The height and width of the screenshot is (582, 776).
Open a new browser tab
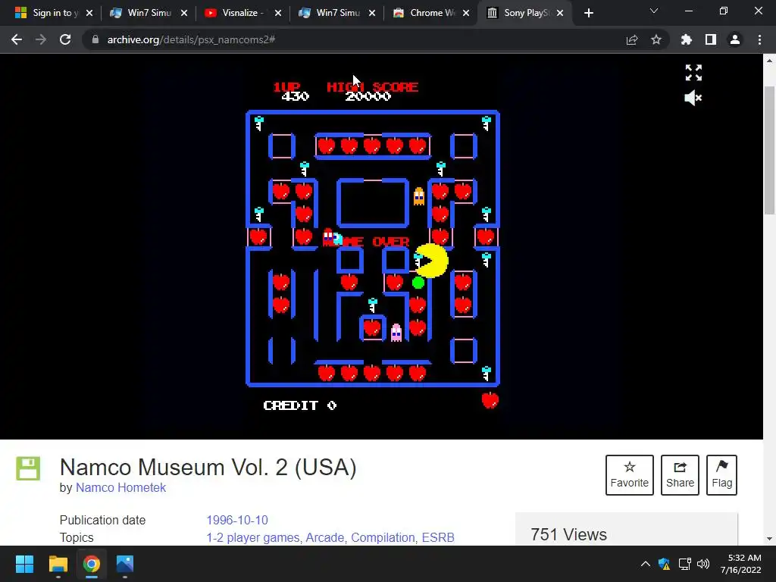(x=588, y=13)
